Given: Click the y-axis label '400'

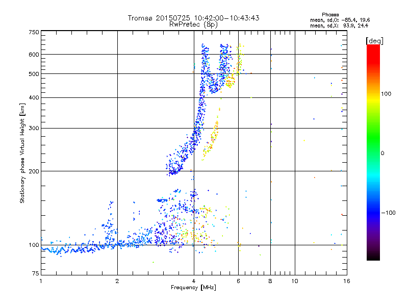Looking at the screenshot, I should pyautogui.click(x=34, y=97).
